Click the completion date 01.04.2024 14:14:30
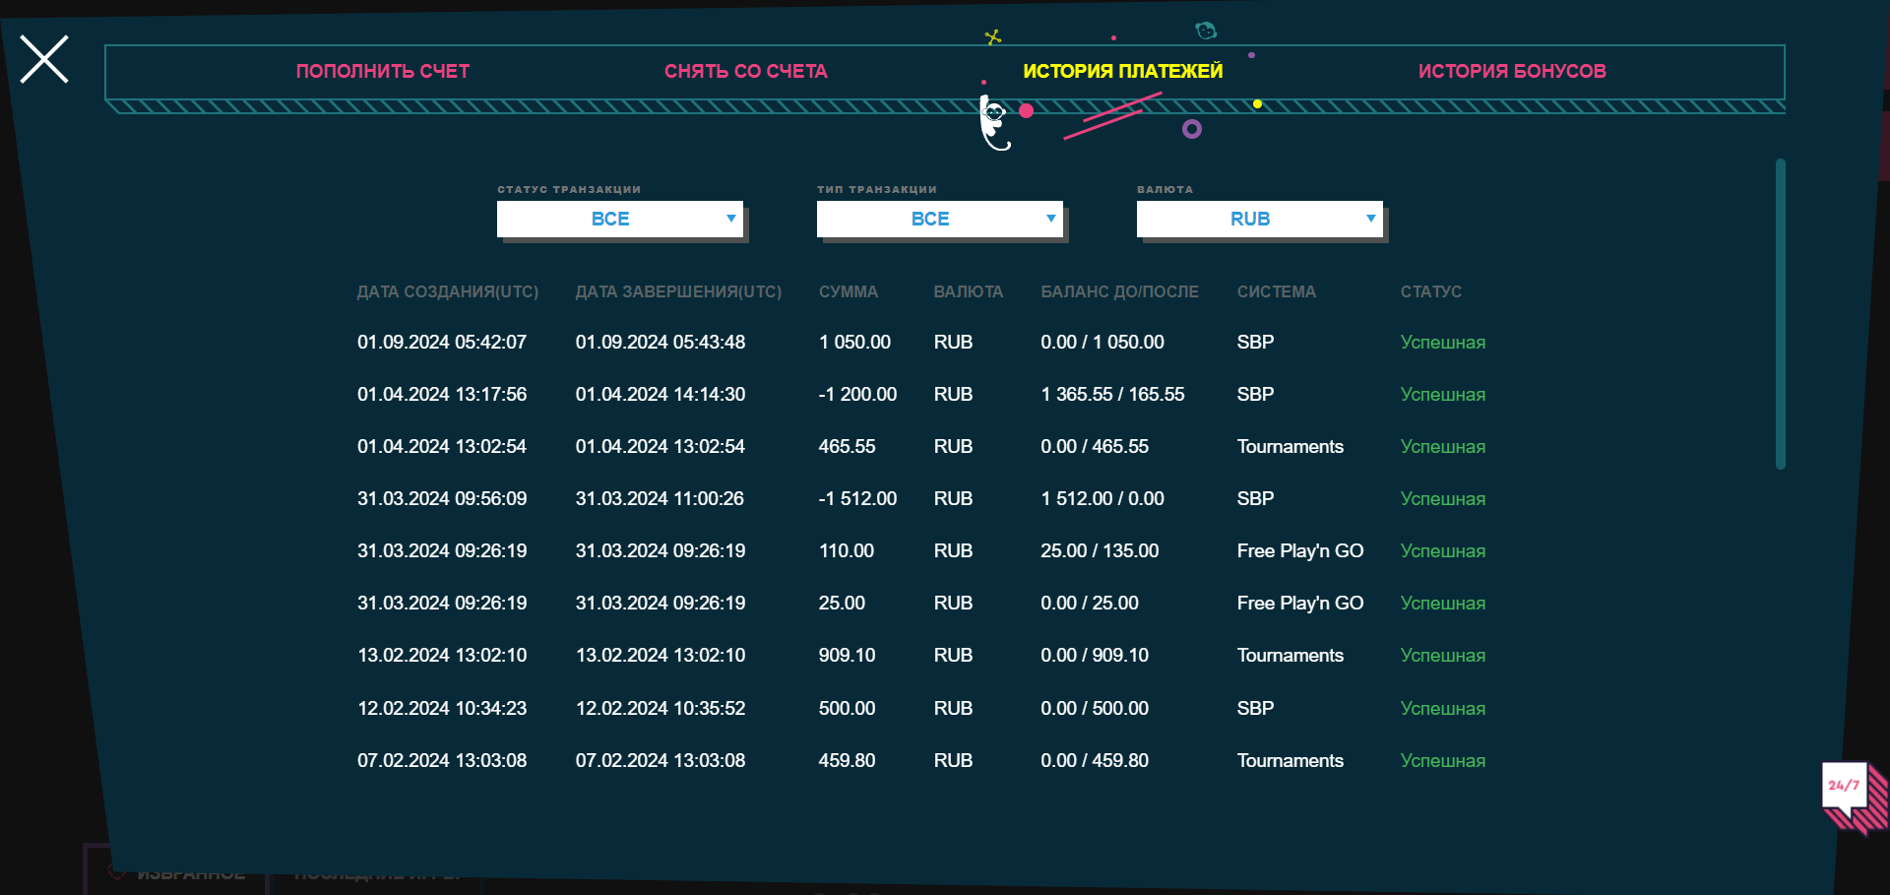Viewport: 1890px width, 895px height. click(x=661, y=394)
